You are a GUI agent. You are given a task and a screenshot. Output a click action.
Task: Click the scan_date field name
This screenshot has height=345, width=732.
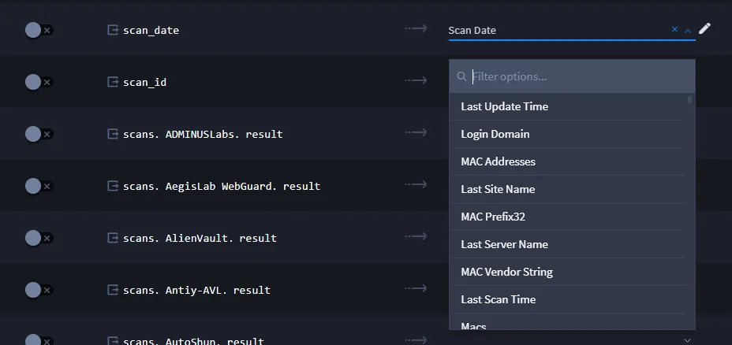151,30
